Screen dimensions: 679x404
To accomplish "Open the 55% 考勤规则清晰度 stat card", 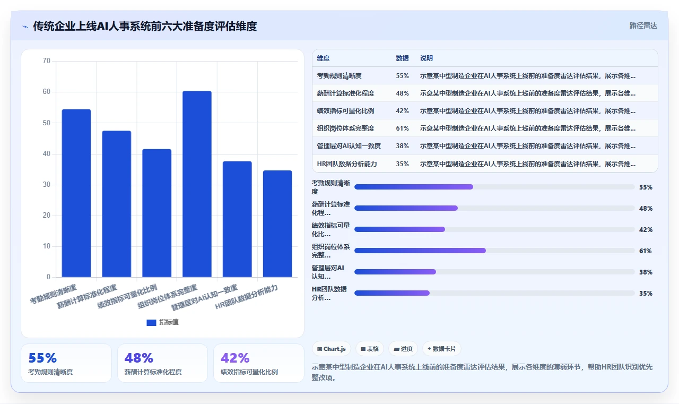I will 66,363.
